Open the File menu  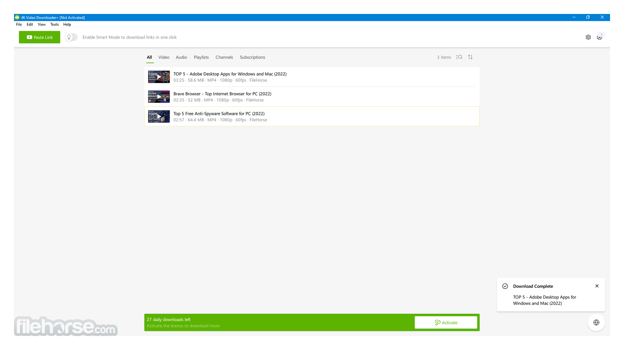coord(19,25)
